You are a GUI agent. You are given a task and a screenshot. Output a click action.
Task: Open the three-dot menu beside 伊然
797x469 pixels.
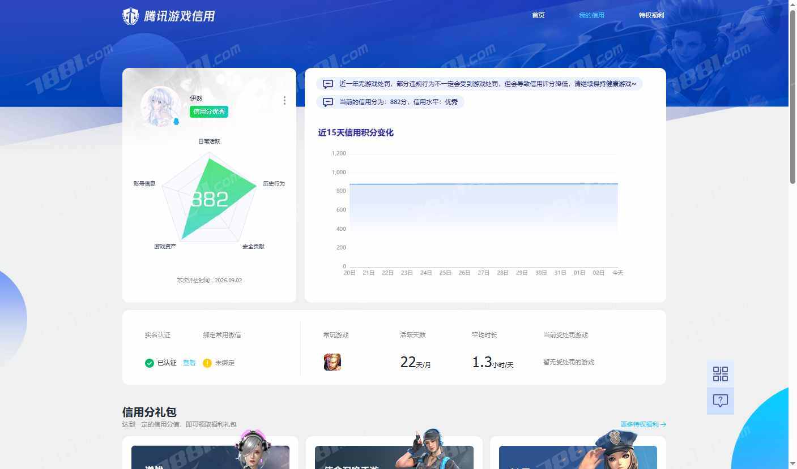[x=284, y=100]
